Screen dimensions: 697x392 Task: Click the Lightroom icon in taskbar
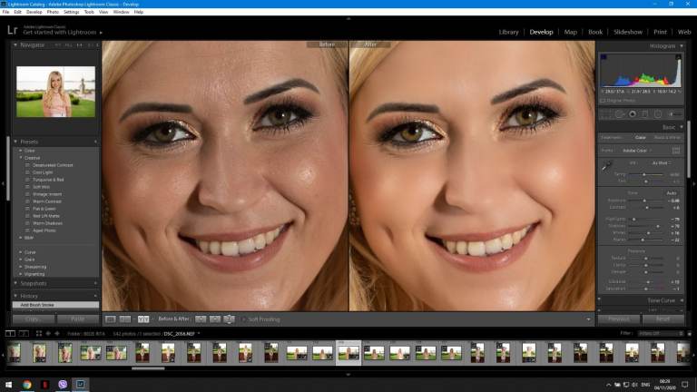tap(81, 385)
